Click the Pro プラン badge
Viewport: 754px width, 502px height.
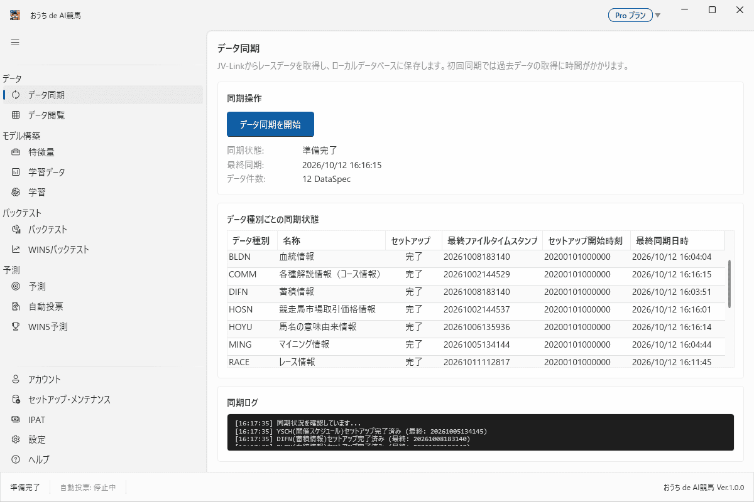tap(630, 16)
